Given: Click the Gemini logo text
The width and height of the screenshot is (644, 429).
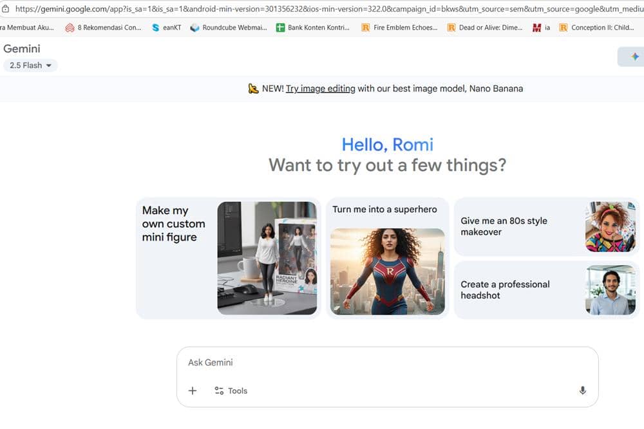Looking at the screenshot, I should pos(22,49).
